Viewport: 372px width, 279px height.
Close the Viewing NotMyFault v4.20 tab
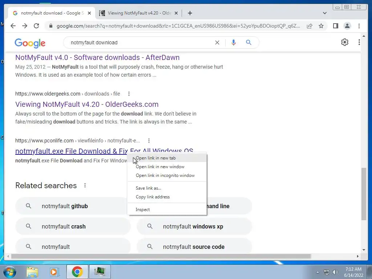coord(176,13)
